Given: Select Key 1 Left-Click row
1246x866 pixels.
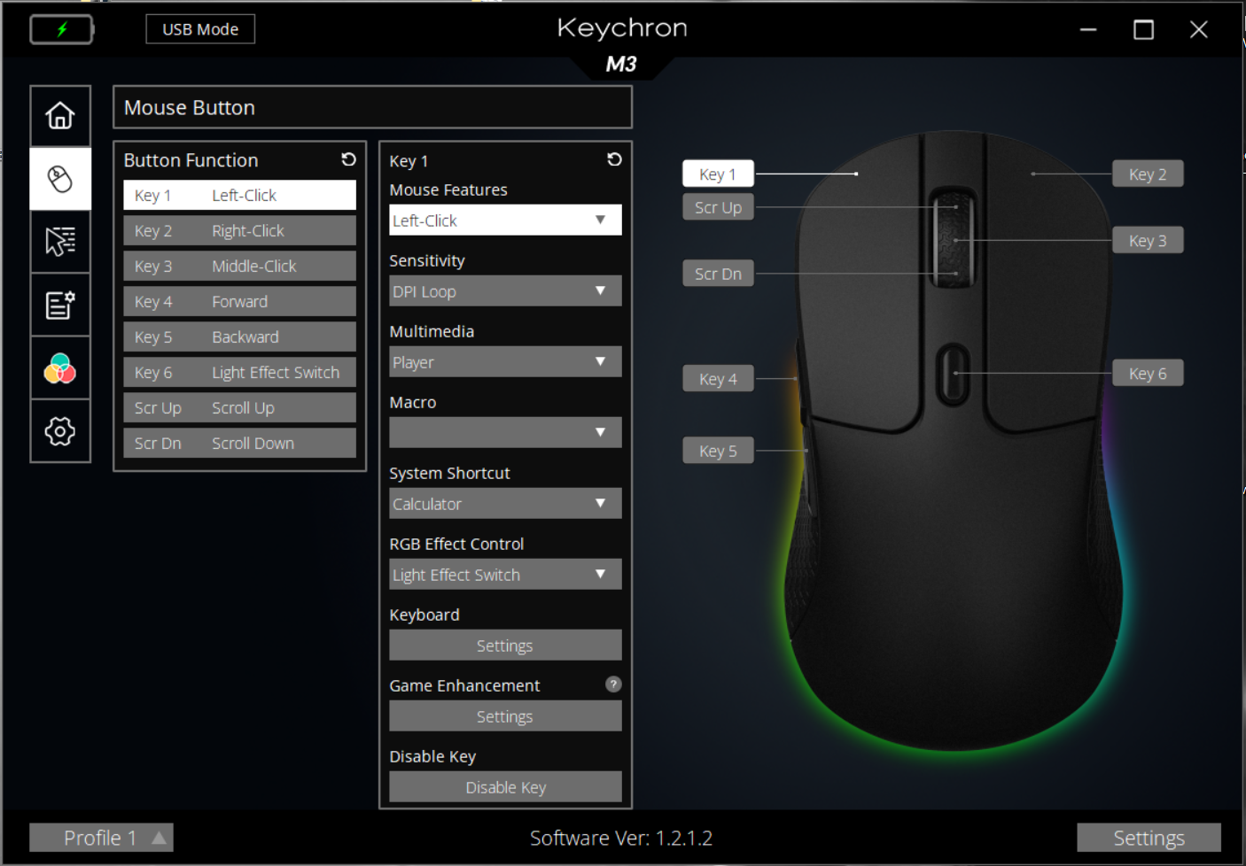Looking at the screenshot, I should pyautogui.click(x=239, y=195).
